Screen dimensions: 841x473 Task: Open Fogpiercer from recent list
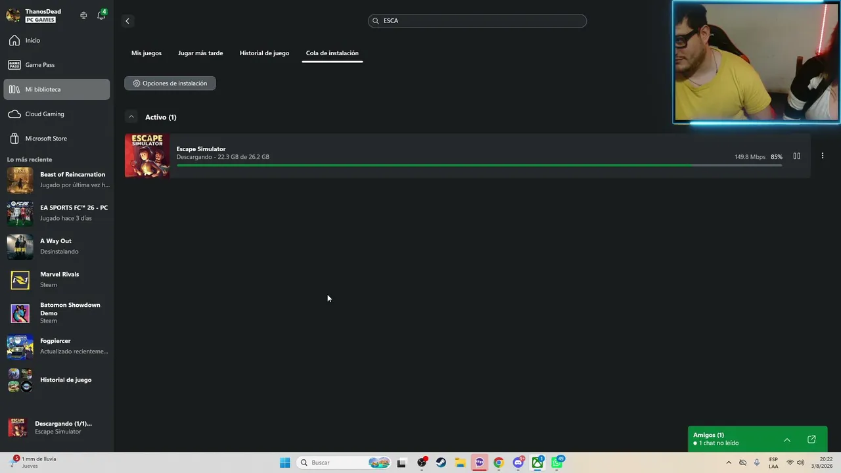click(57, 346)
